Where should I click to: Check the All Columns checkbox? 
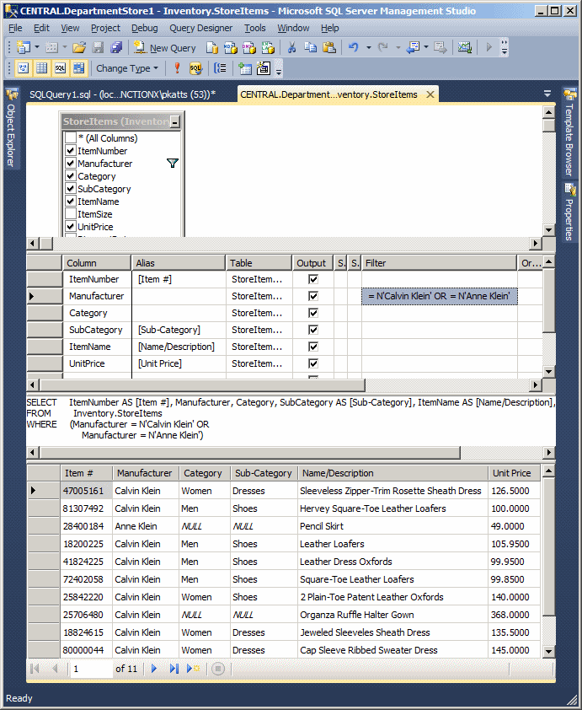click(x=71, y=137)
